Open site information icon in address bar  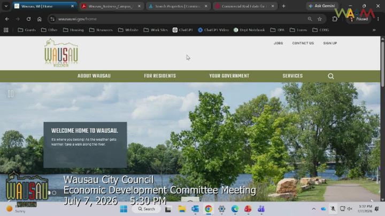click(52, 19)
